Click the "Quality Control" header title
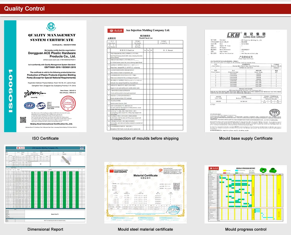This screenshot has width=291, height=235. [24, 9]
